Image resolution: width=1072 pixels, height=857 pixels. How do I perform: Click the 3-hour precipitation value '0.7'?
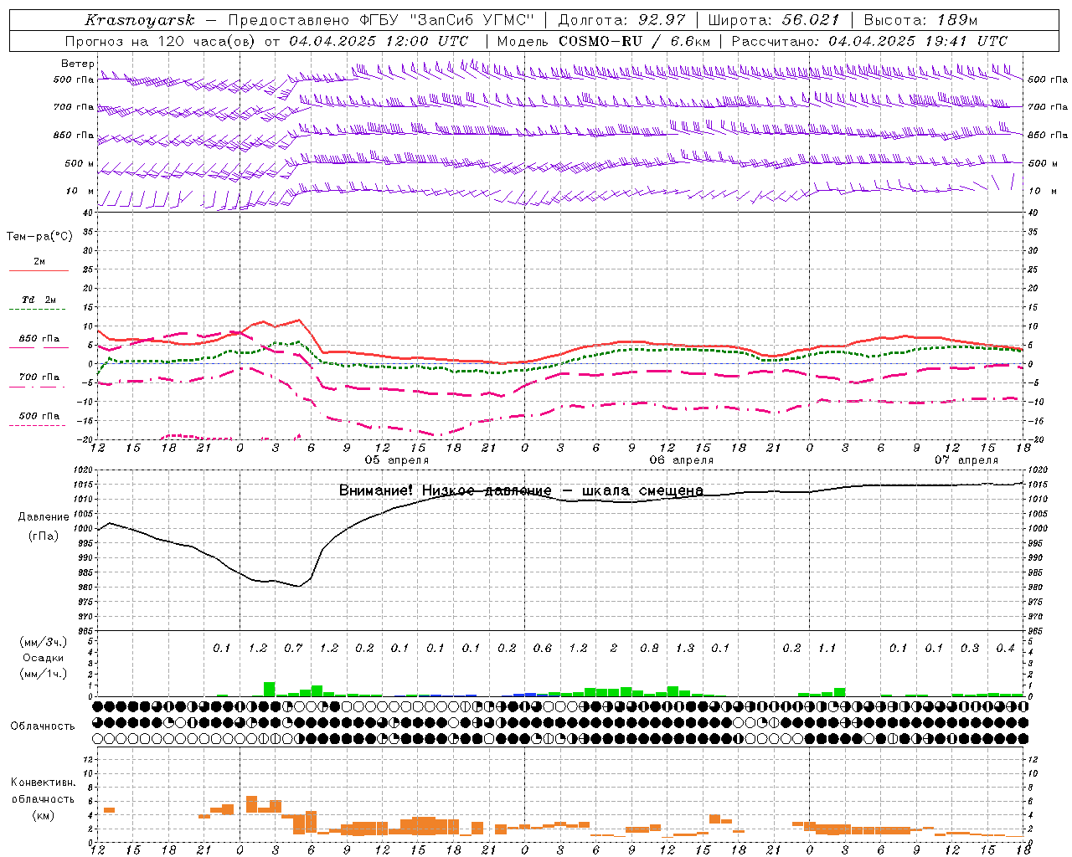pyautogui.click(x=293, y=649)
